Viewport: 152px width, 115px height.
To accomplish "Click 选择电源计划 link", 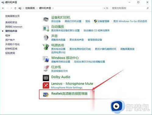I will tap(58, 52).
